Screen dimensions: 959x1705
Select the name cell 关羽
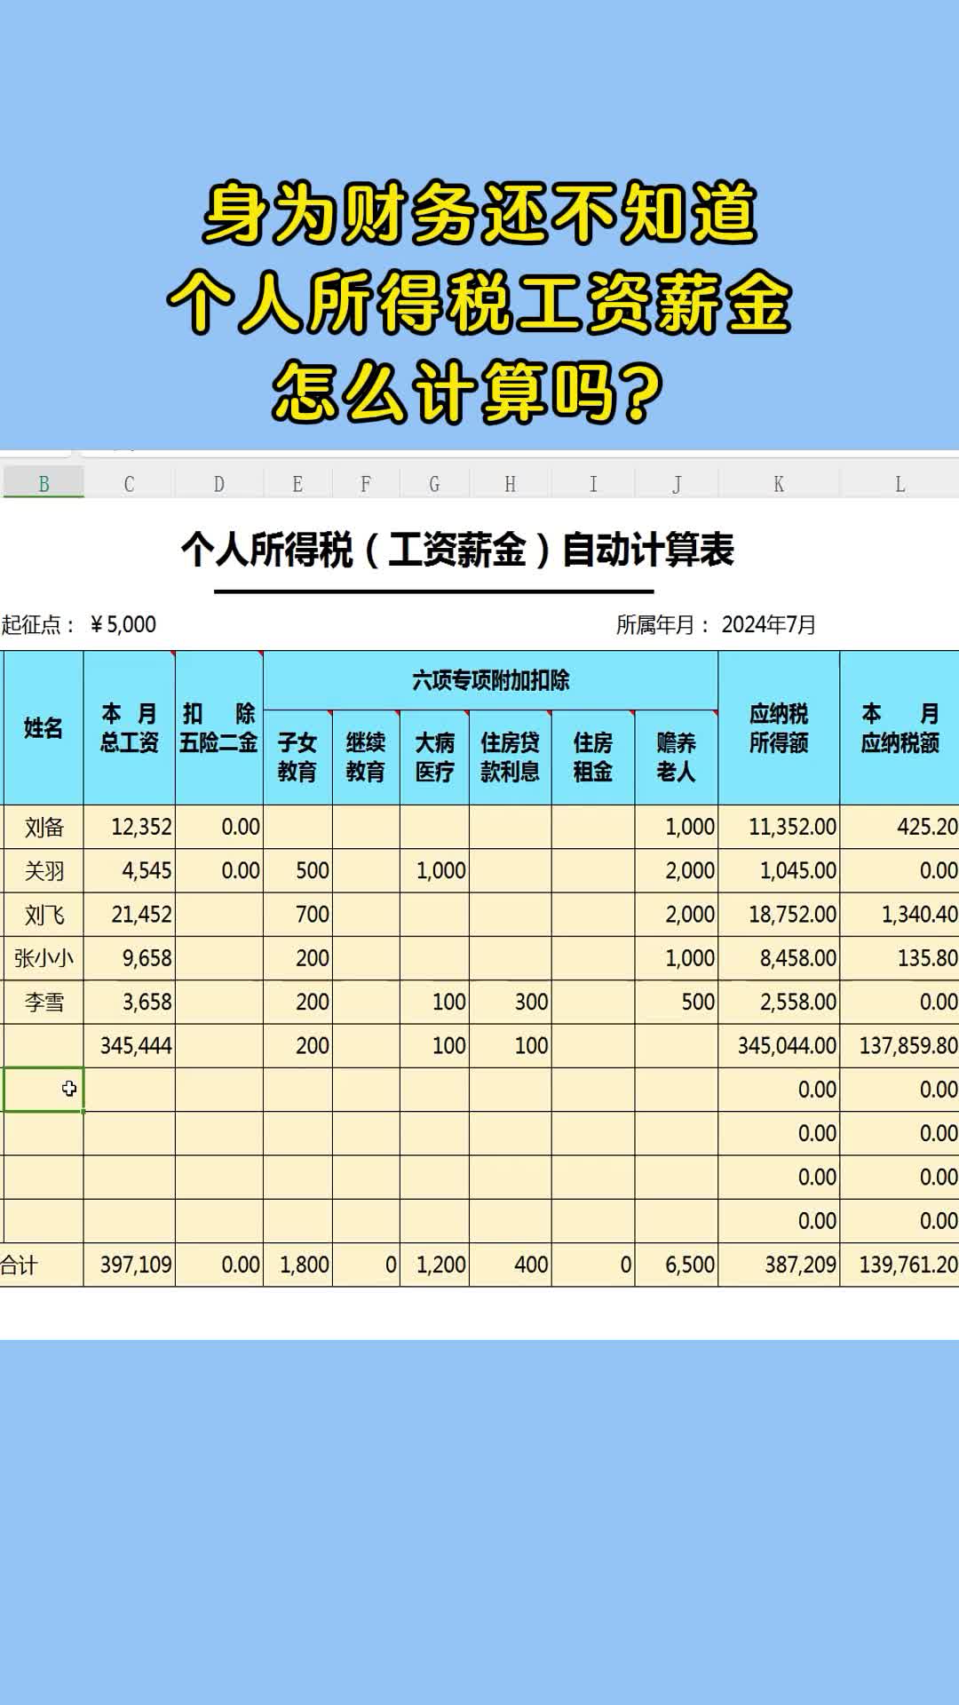[x=43, y=870]
